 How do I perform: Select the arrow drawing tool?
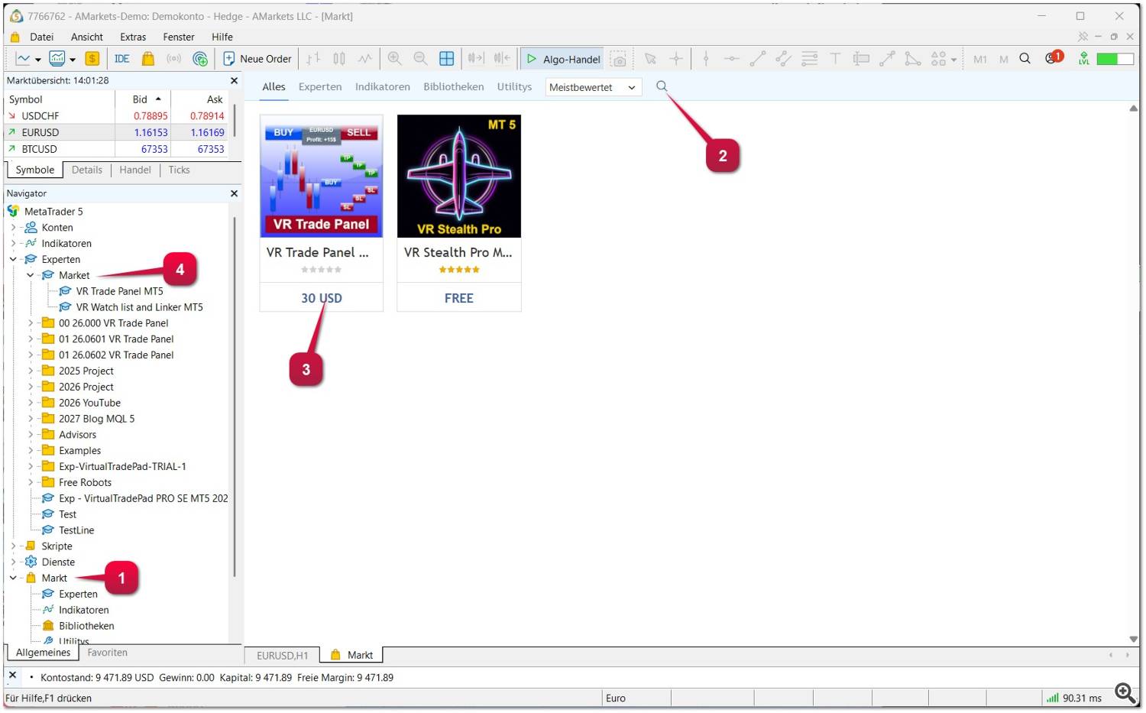[887, 59]
